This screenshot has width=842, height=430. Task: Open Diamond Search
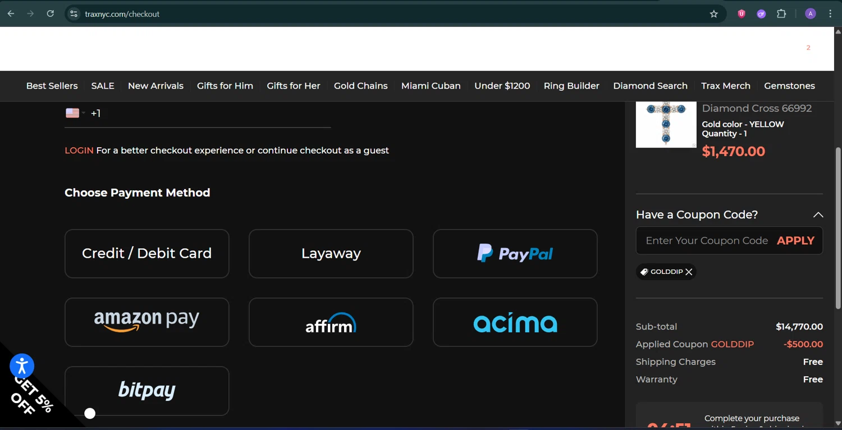tap(650, 86)
